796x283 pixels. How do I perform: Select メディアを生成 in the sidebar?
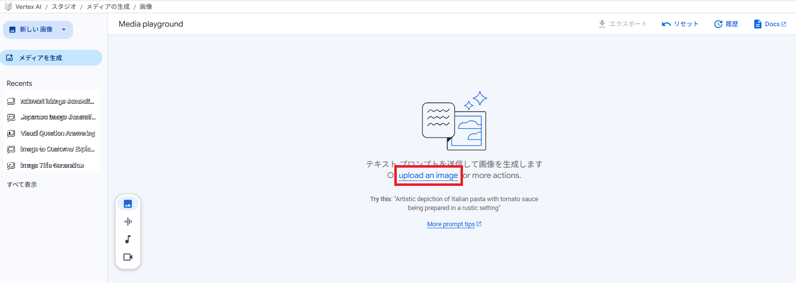pyautogui.click(x=51, y=58)
